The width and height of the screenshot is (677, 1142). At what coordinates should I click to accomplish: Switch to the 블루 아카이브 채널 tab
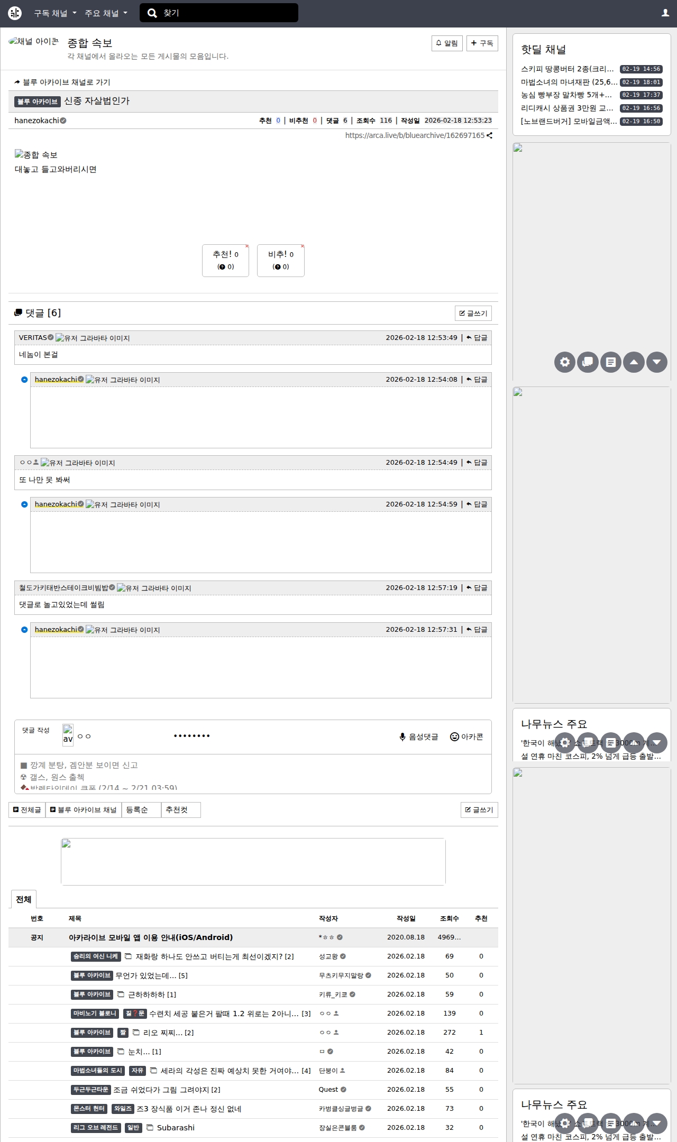click(84, 810)
